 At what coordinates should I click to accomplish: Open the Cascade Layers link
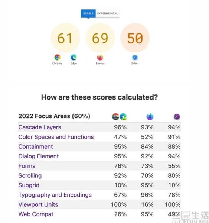40,127
